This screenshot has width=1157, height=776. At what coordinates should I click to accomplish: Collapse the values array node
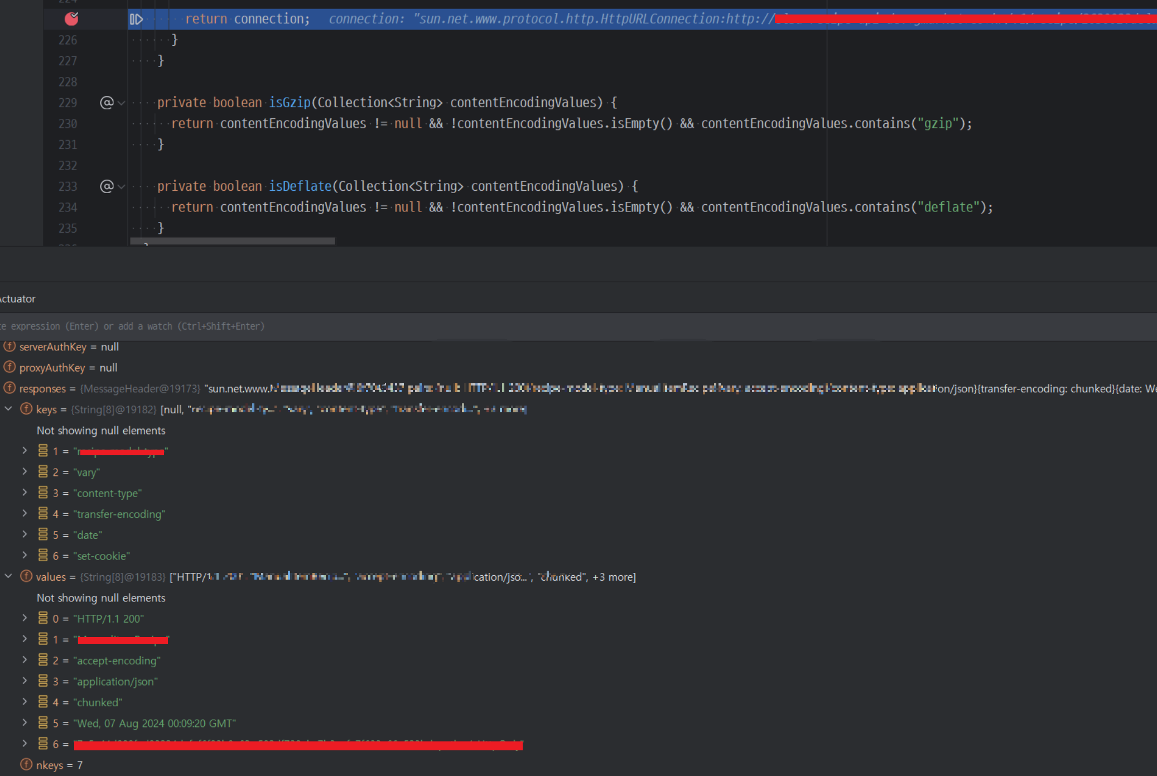(x=8, y=576)
